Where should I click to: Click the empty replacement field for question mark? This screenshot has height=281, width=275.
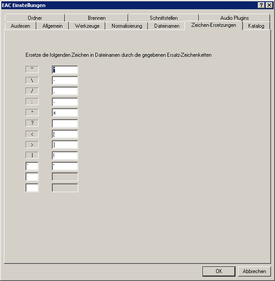[x=65, y=124]
